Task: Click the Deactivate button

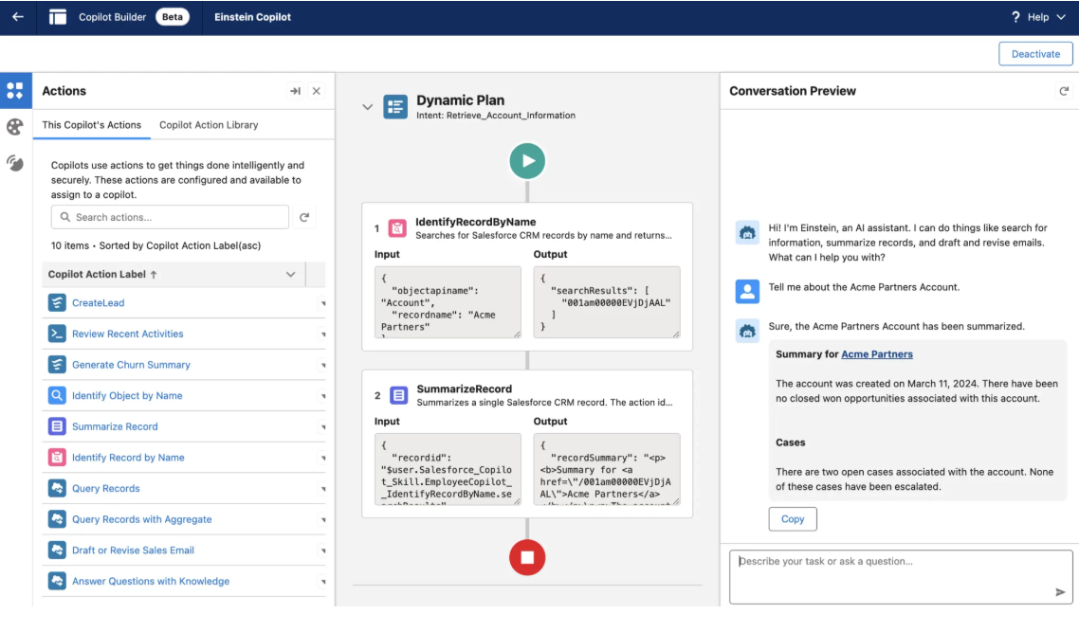Action: [1035, 53]
